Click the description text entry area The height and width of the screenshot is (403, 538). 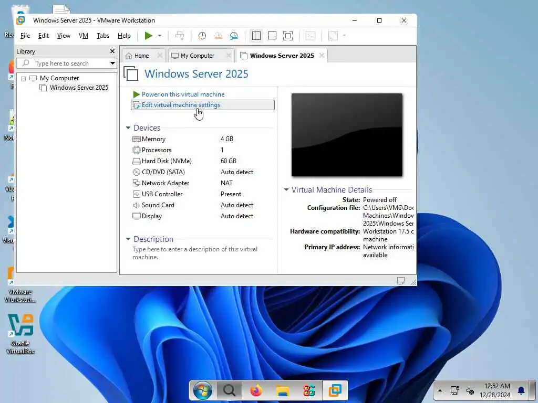click(195, 253)
